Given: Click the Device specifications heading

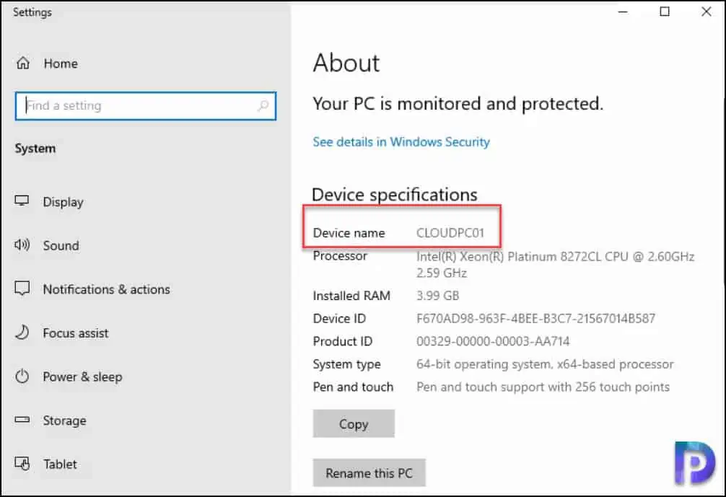Looking at the screenshot, I should (395, 194).
